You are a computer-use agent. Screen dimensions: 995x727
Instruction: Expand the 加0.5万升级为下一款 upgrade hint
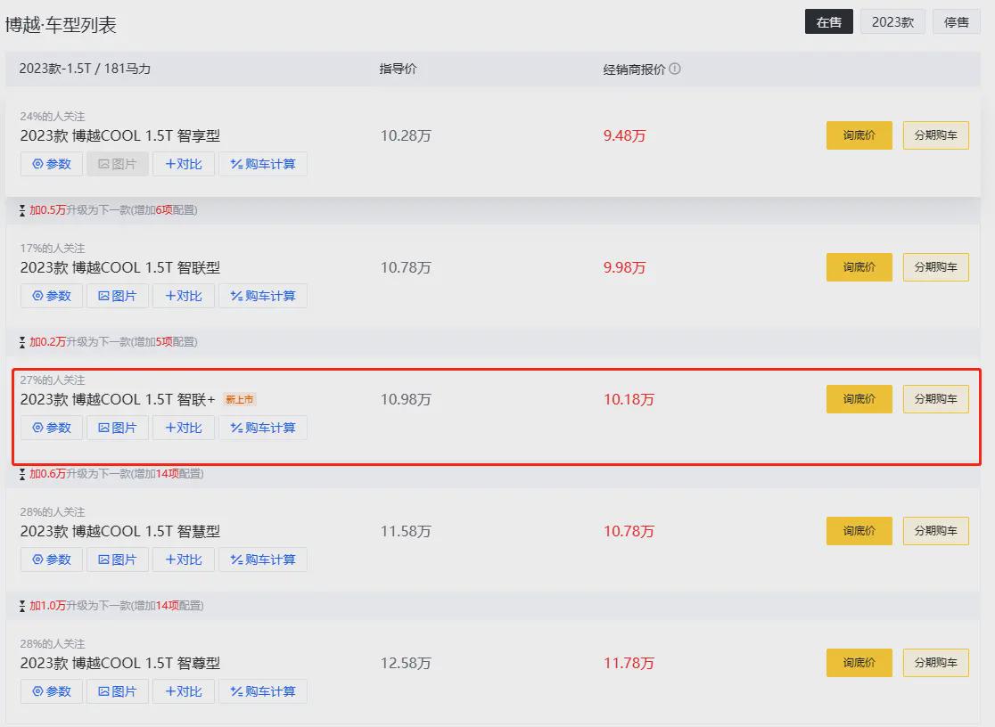pyautogui.click(x=107, y=210)
